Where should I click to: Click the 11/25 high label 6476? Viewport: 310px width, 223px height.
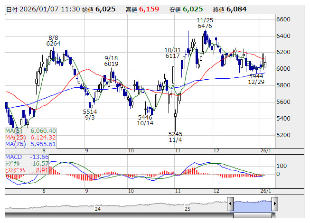coord(205,26)
